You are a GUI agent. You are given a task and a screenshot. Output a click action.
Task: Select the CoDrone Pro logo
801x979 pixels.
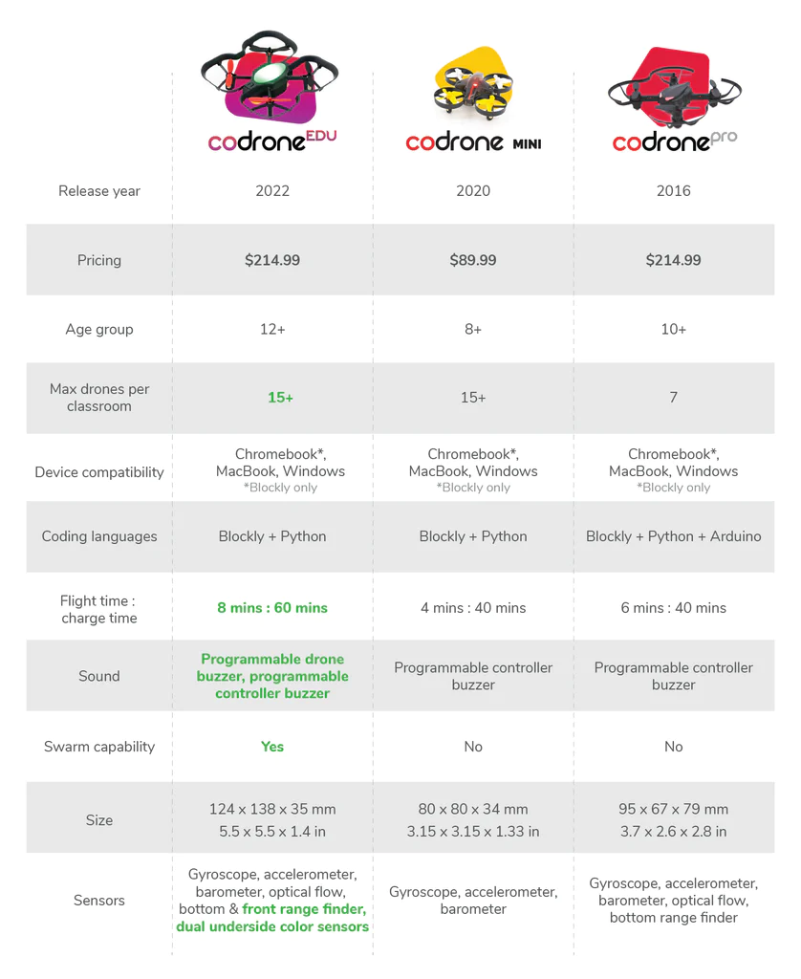pos(674,142)
